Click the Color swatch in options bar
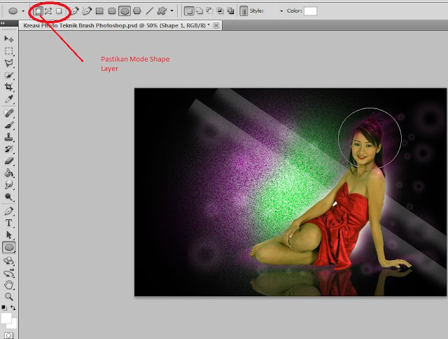448x339 pixels. [310, 11]
